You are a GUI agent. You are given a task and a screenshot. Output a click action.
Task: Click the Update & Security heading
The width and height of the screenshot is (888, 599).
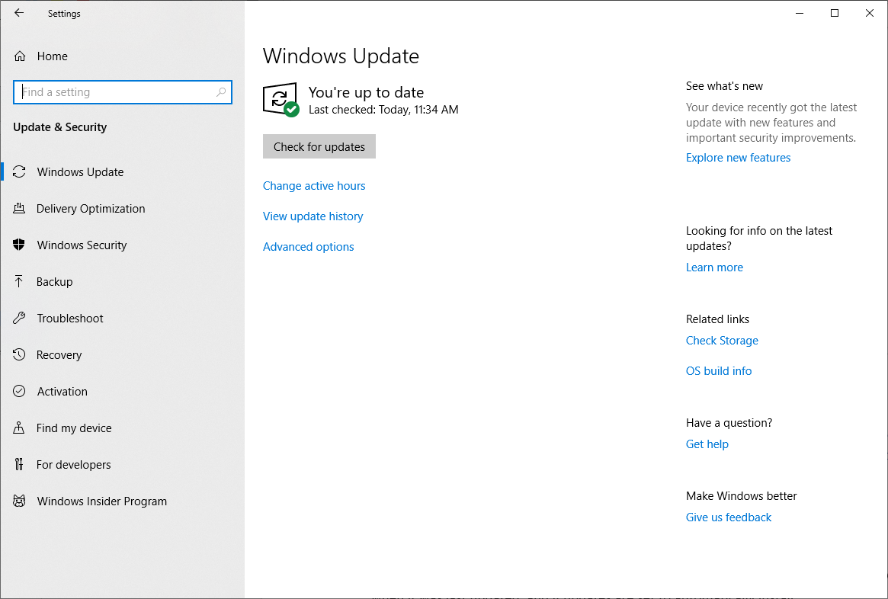pyautogui.click(x=60, y=127)
